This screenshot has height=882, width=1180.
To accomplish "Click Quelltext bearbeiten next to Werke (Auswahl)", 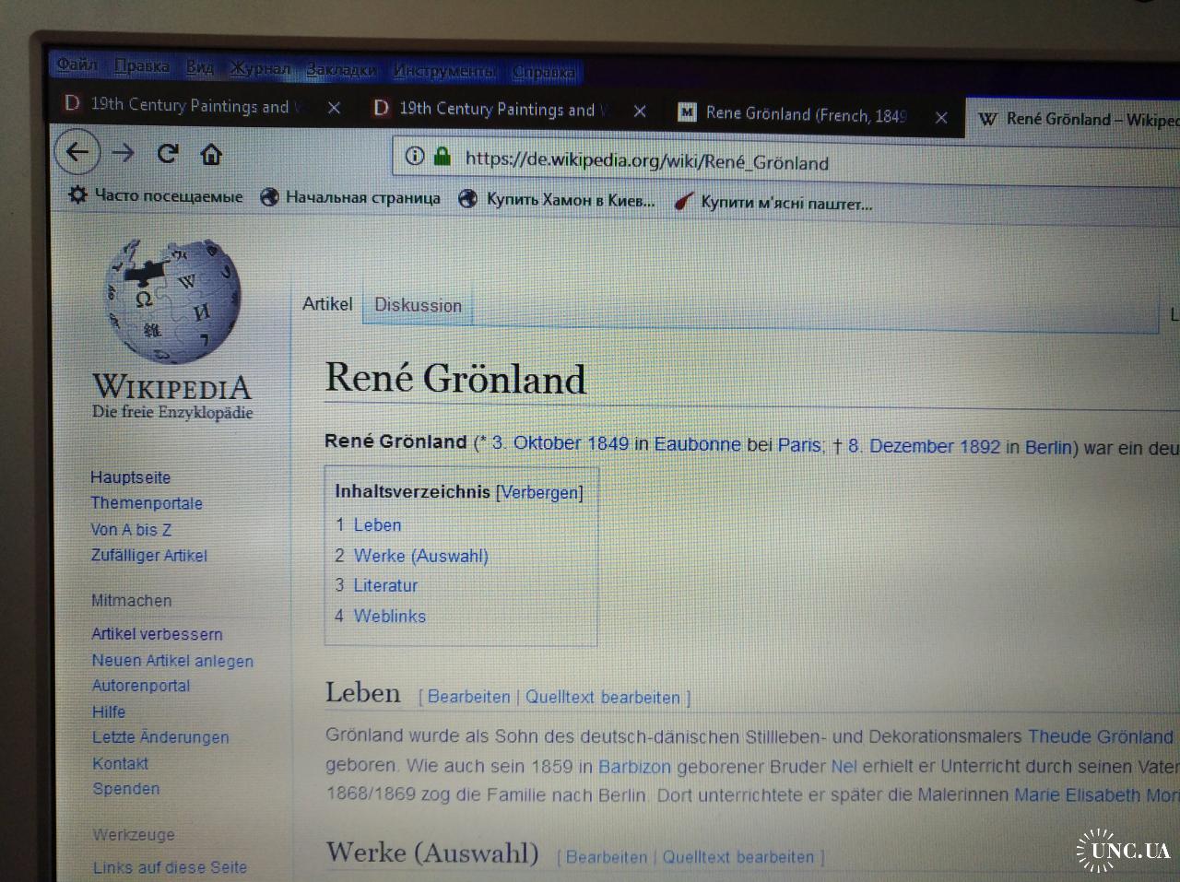I will pos(738,857).
